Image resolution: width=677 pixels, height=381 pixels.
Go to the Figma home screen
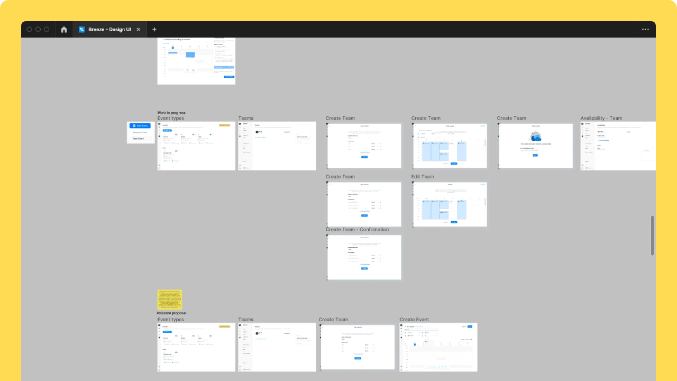pos(64,30)
